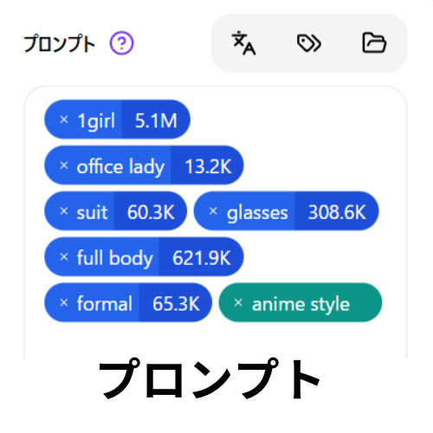Click the glasses tag label

coord(257,213)
